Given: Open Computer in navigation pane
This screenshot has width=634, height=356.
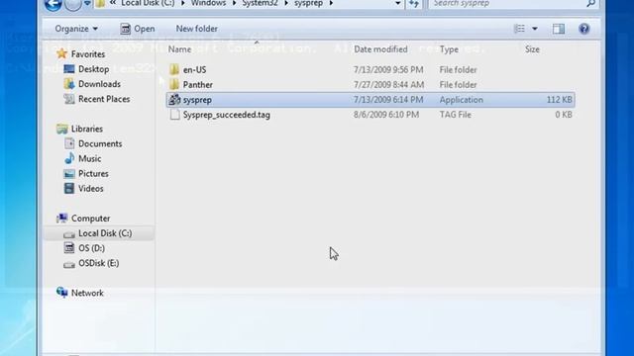Looking at the screenshot, I should pos(90,219).
